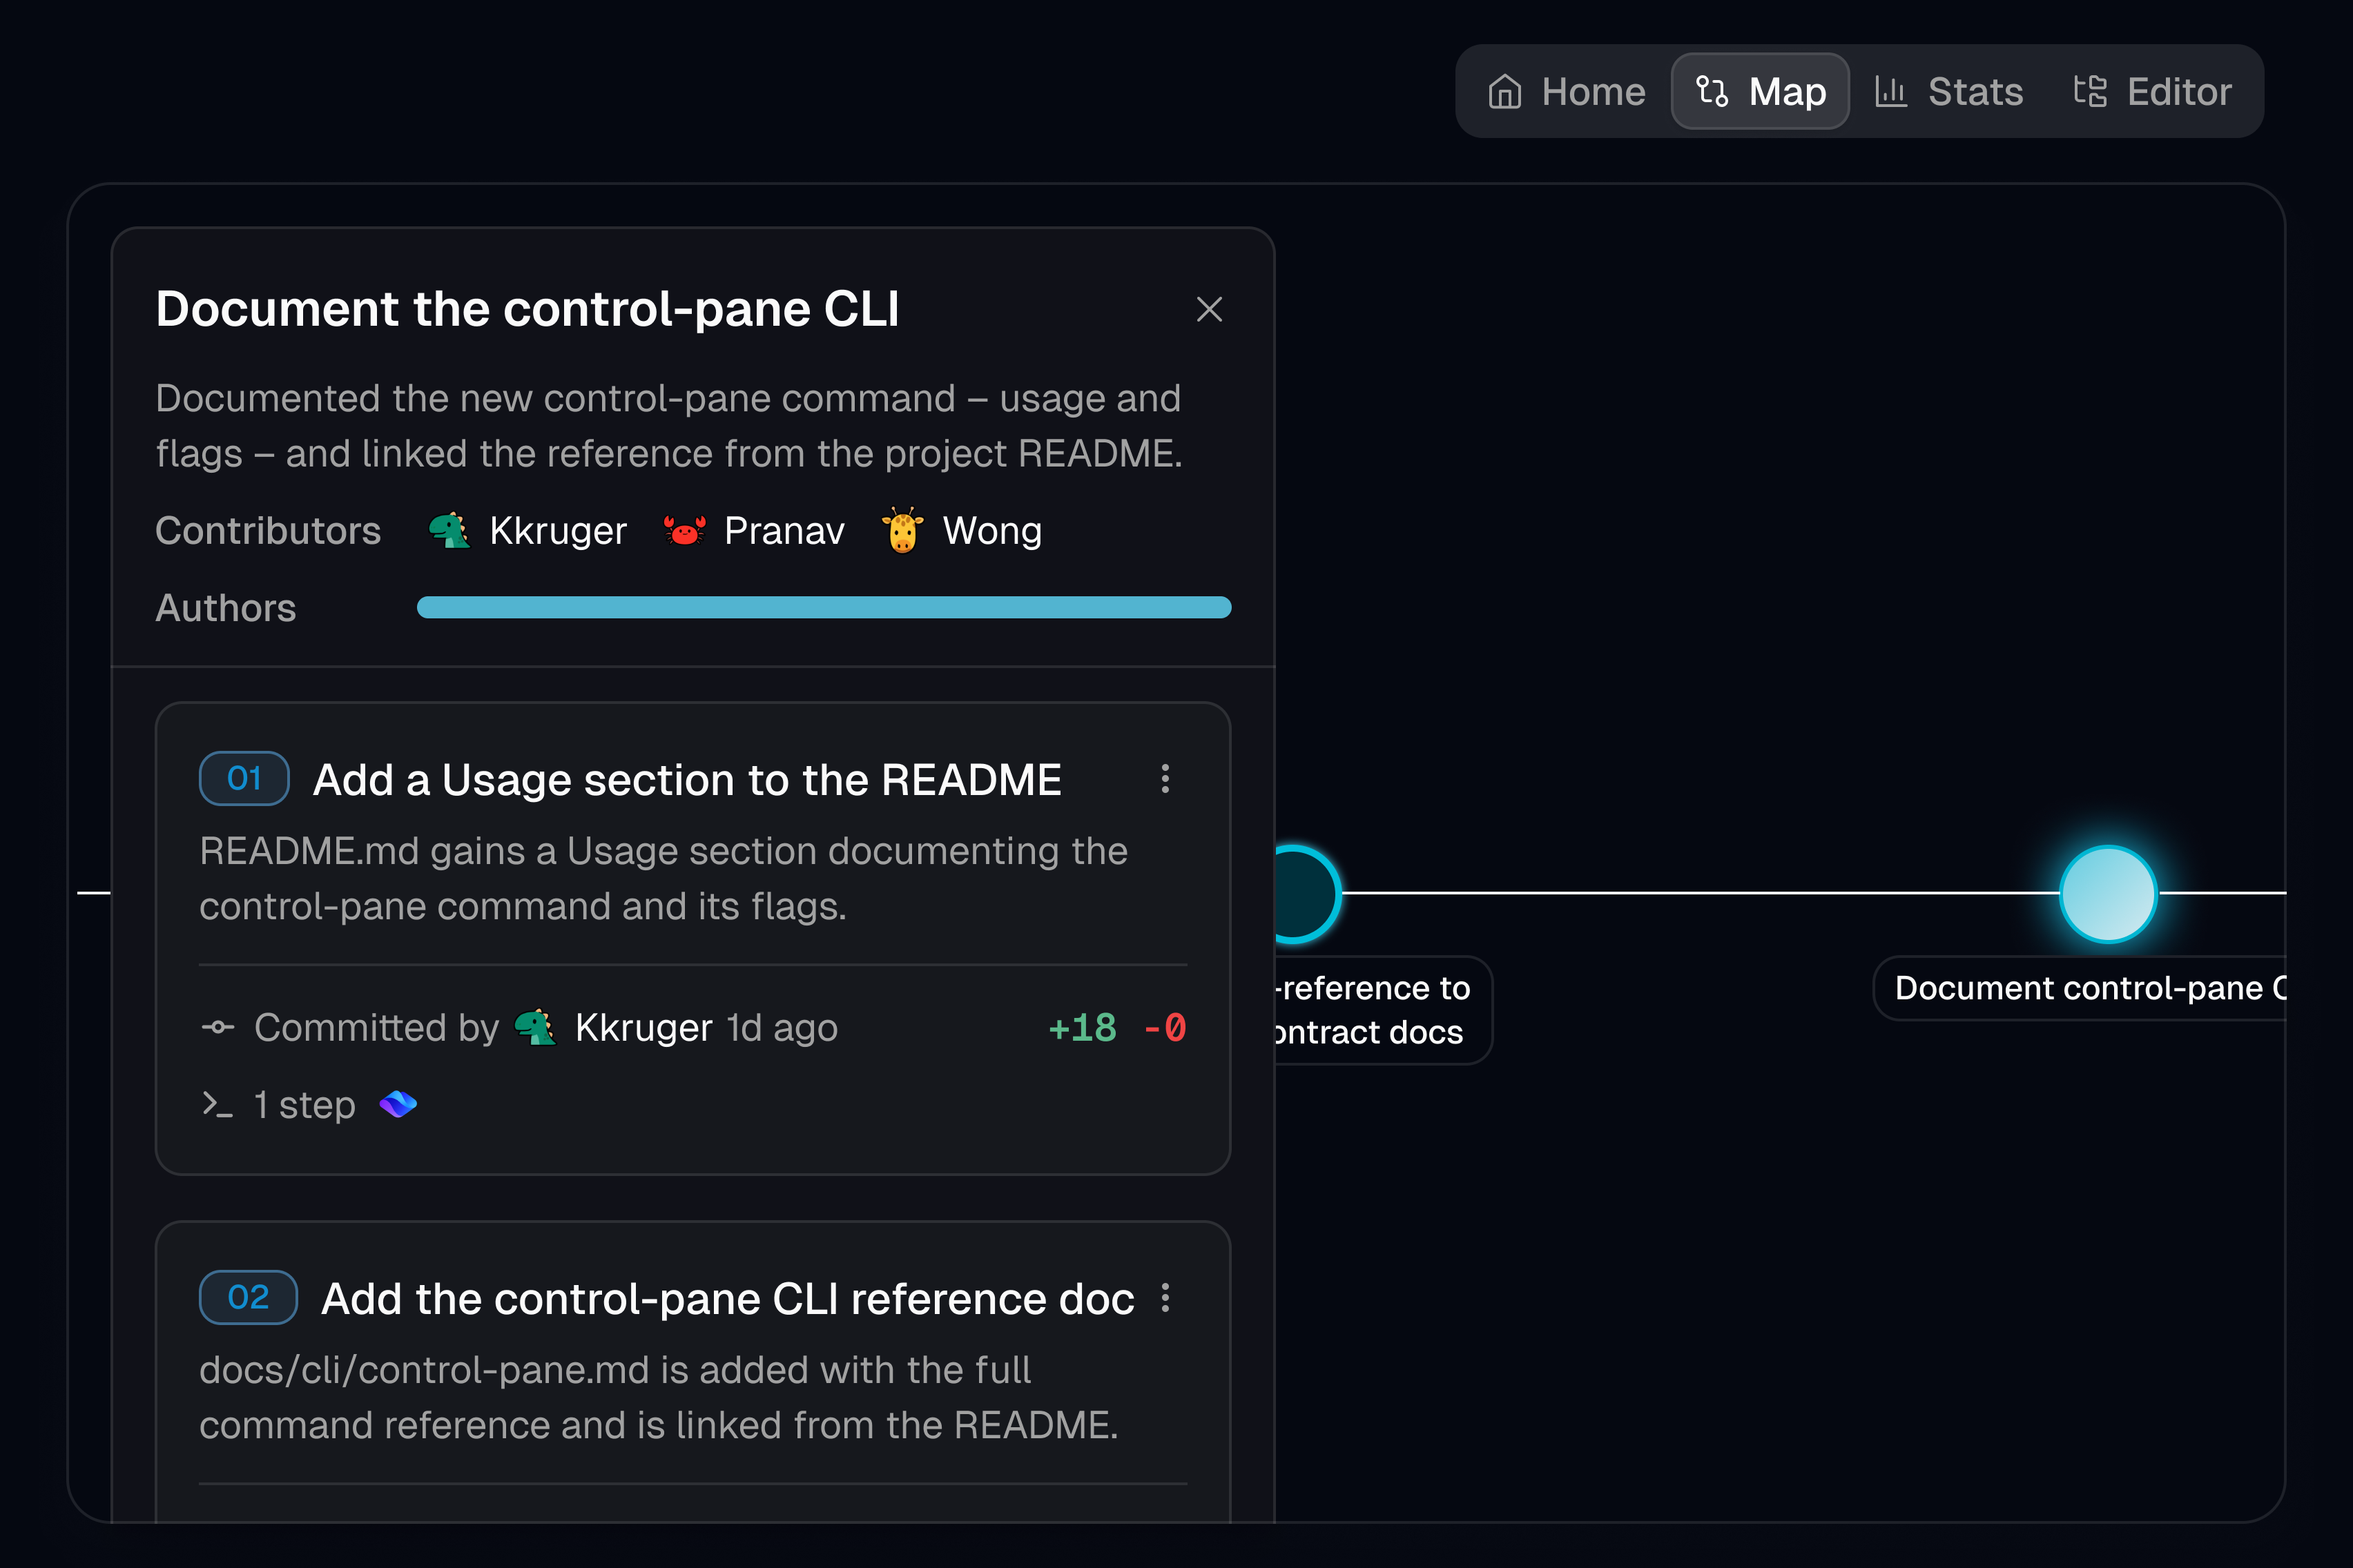Open the step 02 badge
This screenshot has width=2353, height=1568.
(248, 1297)
